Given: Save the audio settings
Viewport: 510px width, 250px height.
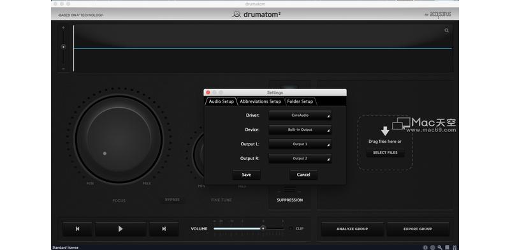Looking at the screenshot, I should (x=246, y=175).
